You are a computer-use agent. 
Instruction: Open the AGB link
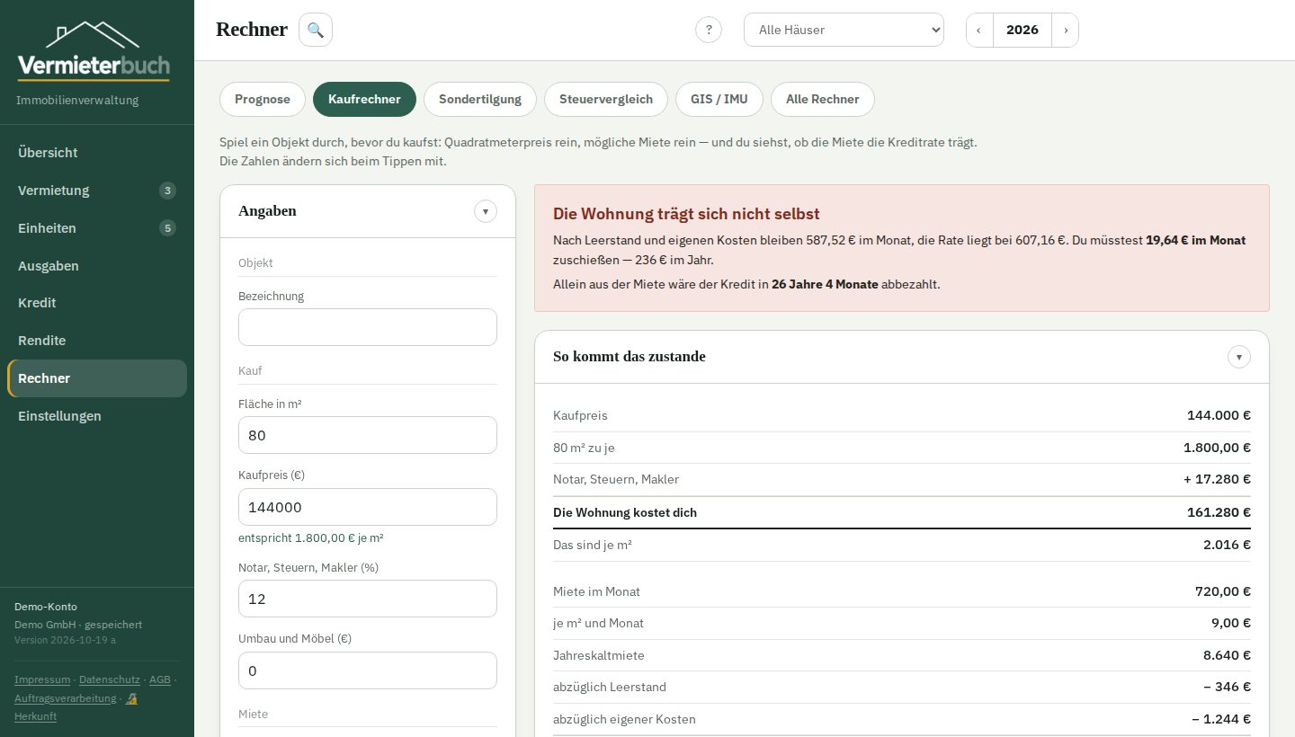pyautogui.click(x=160, y=679)
